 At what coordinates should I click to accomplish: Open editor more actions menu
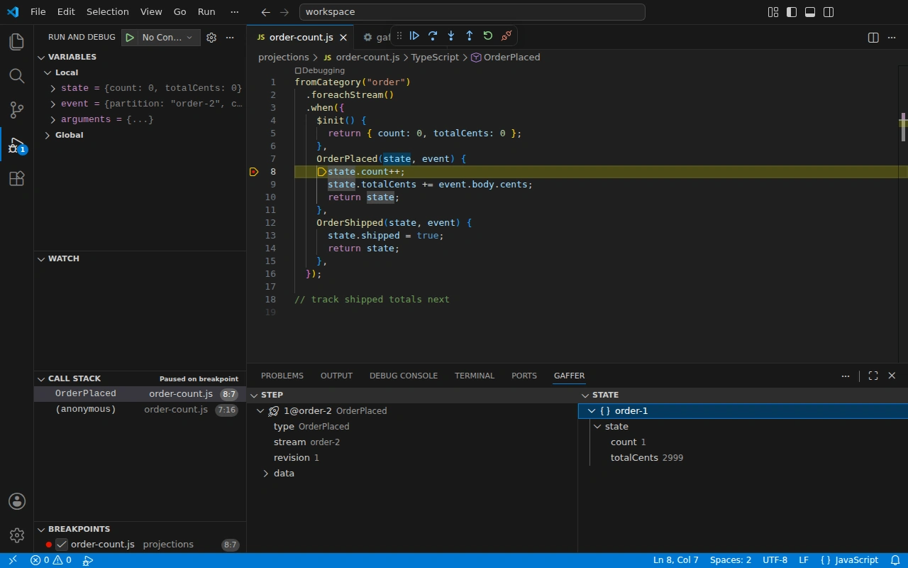892,38
